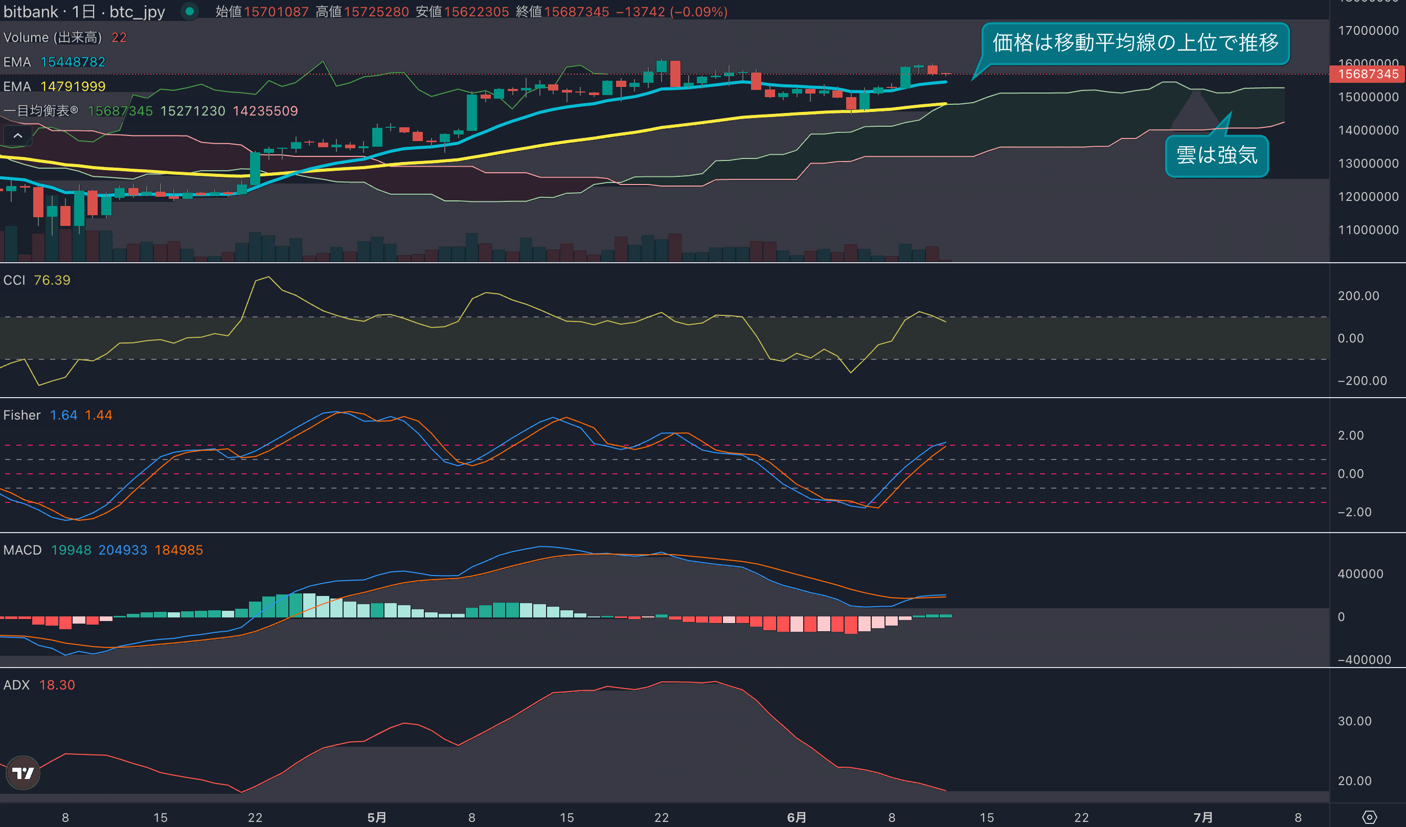The height and width of the screenshot is (827, 1406).
Task: Collapse the indicator legend with the chevron
Action: [x=18, y=135]
